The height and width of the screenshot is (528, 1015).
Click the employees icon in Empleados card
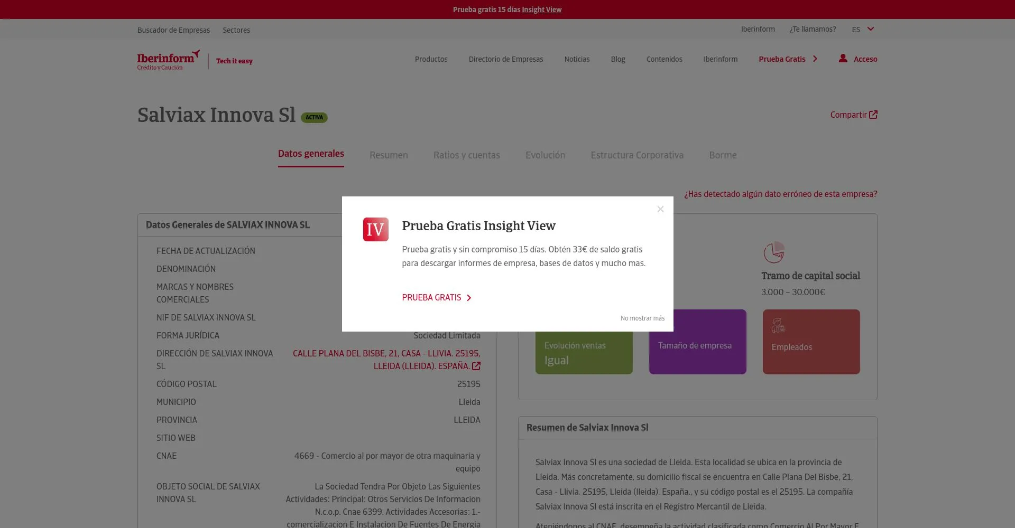[x=778, y=326]
